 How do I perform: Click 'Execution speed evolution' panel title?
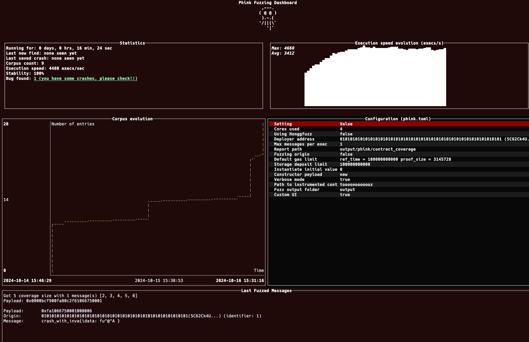[399, 43]
